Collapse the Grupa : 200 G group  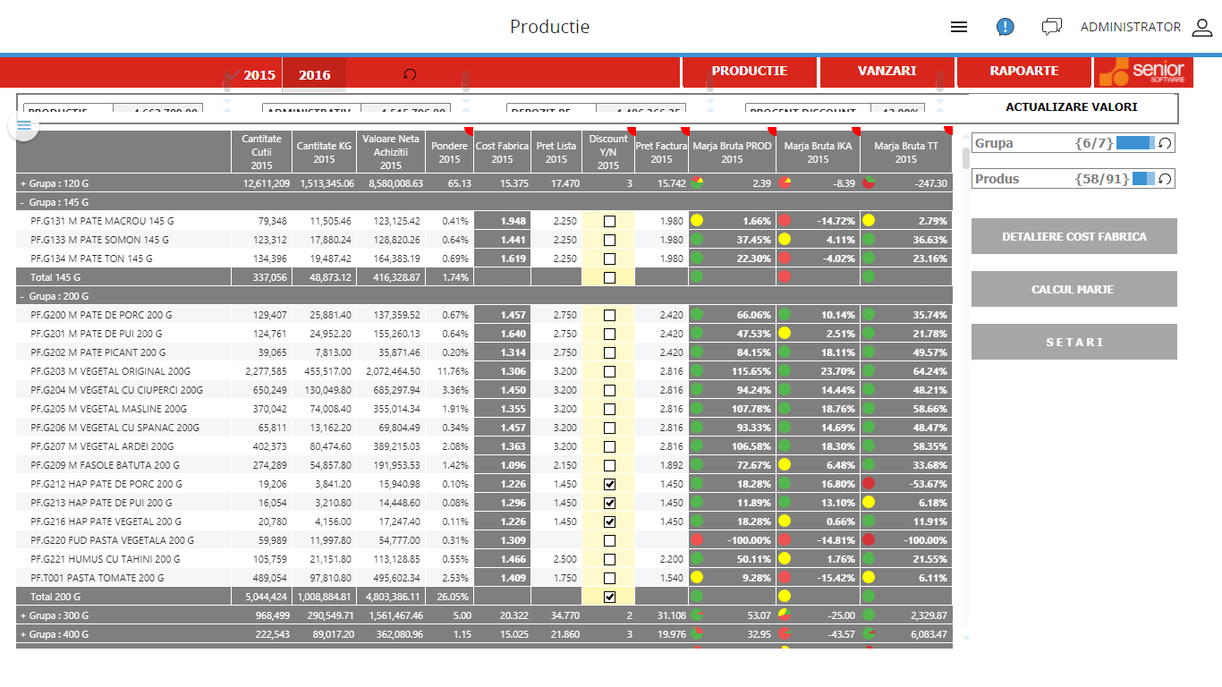(23, 296)
